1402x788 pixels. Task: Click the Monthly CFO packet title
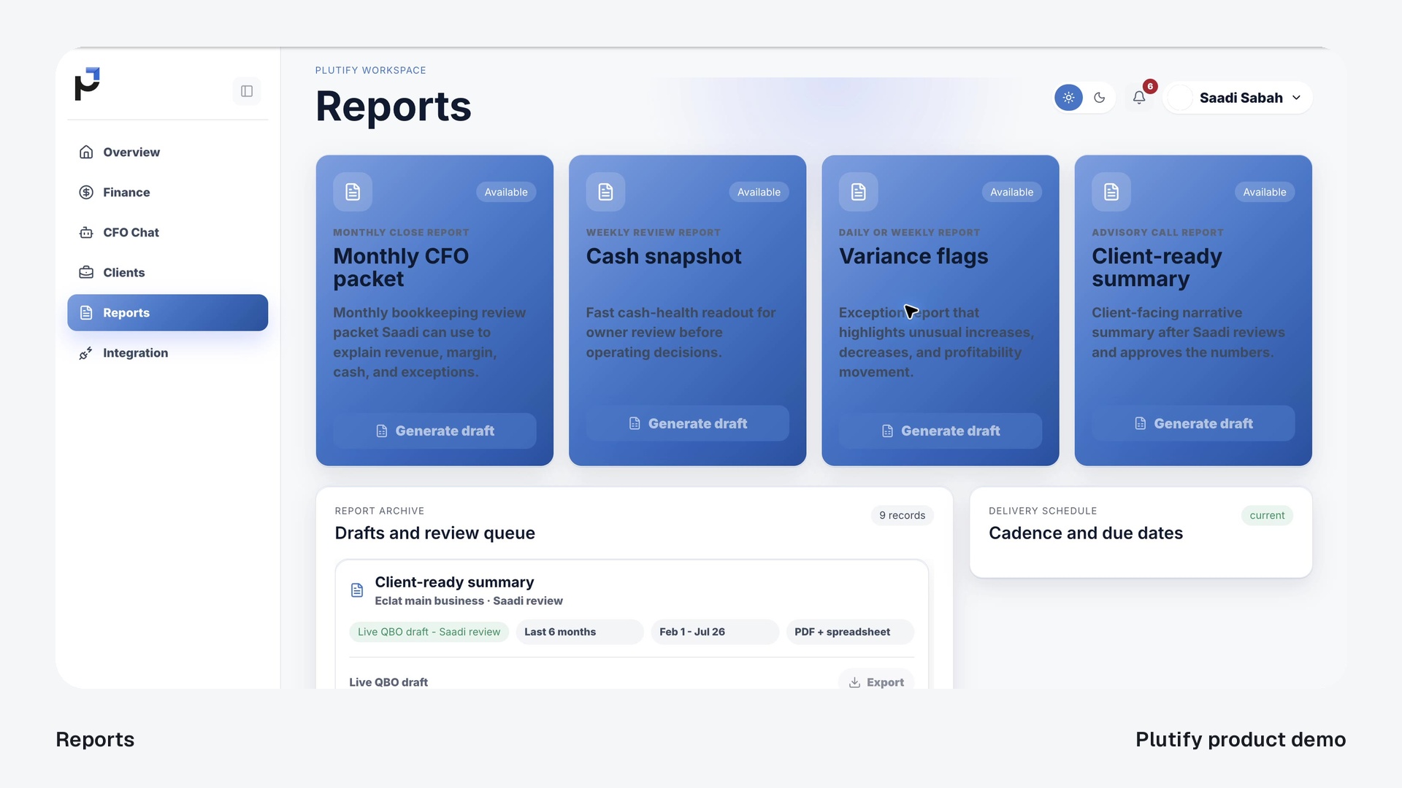coord(401,267)
